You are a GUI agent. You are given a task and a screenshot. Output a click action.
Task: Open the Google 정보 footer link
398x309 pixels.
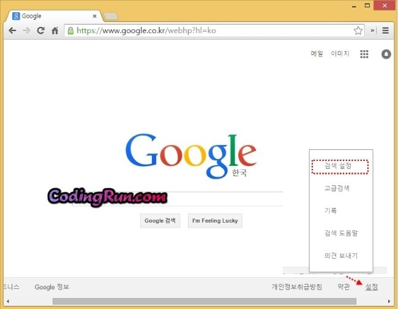(52, 287)
